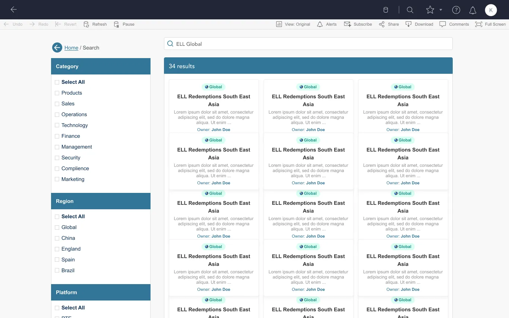Share this view
The image size is (509, 318).
pyautogui.click(x=389, y=24)
